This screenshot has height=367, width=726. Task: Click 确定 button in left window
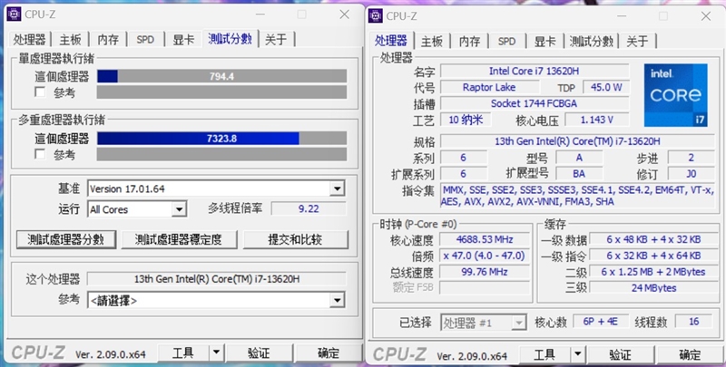pos(329,353)
